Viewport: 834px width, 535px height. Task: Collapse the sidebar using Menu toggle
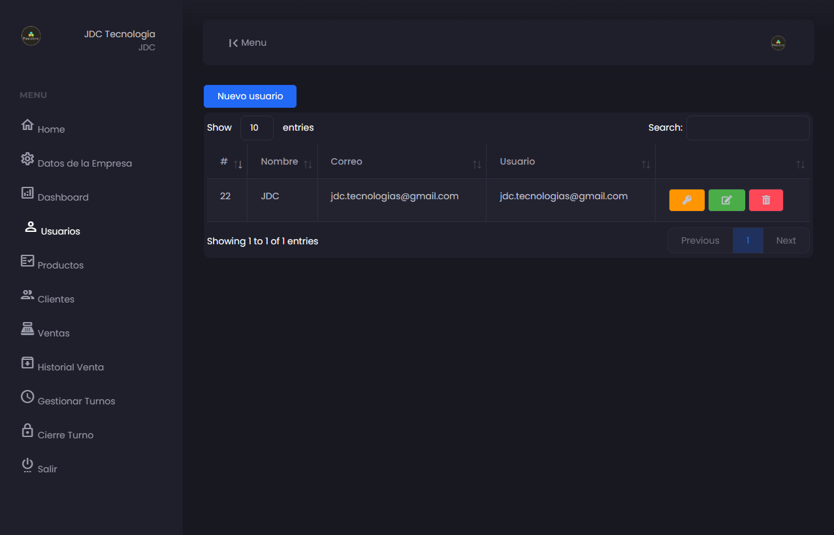(248, 43)
